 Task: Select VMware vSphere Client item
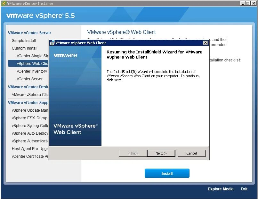pyautogui.click(x=30, y=95)
